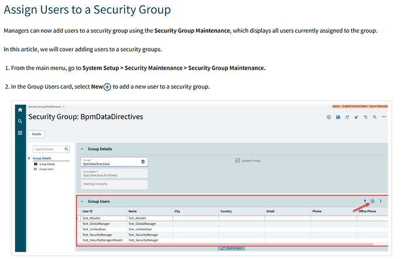Sort by the User ID column header
The height and width of the screenshot is (259, 404).
tap(88, 212)
